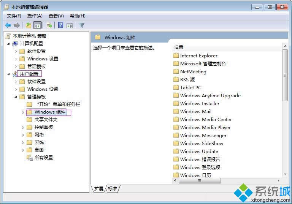Toggle the Show/Hide console tree icon

pyautogui.click(x=37, y=25)
